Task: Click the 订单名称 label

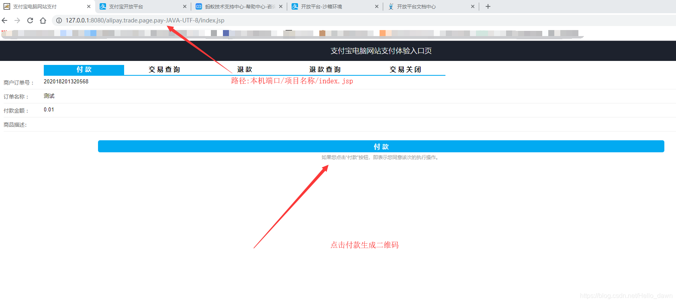Action: click(x=16, y=97)
